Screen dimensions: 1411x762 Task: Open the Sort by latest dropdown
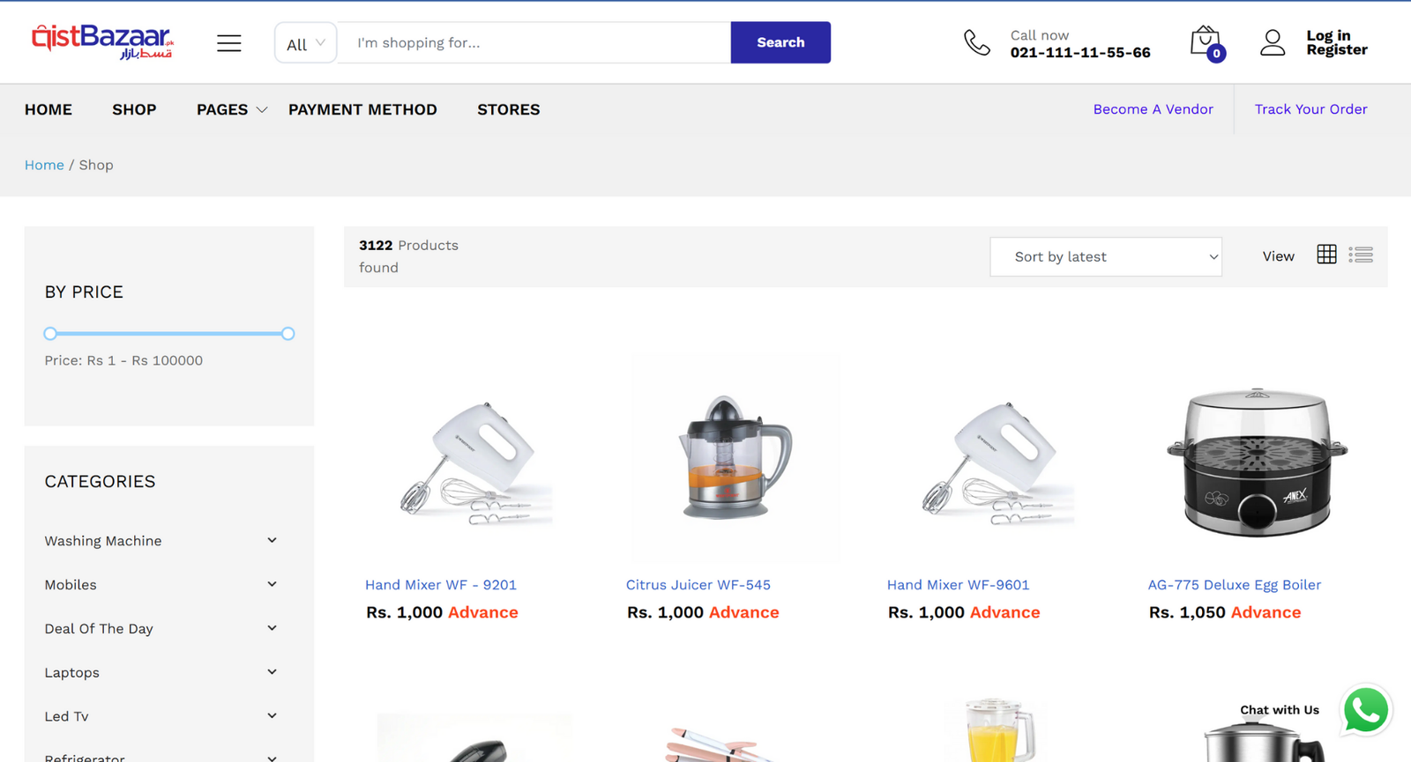(1106, 256)
